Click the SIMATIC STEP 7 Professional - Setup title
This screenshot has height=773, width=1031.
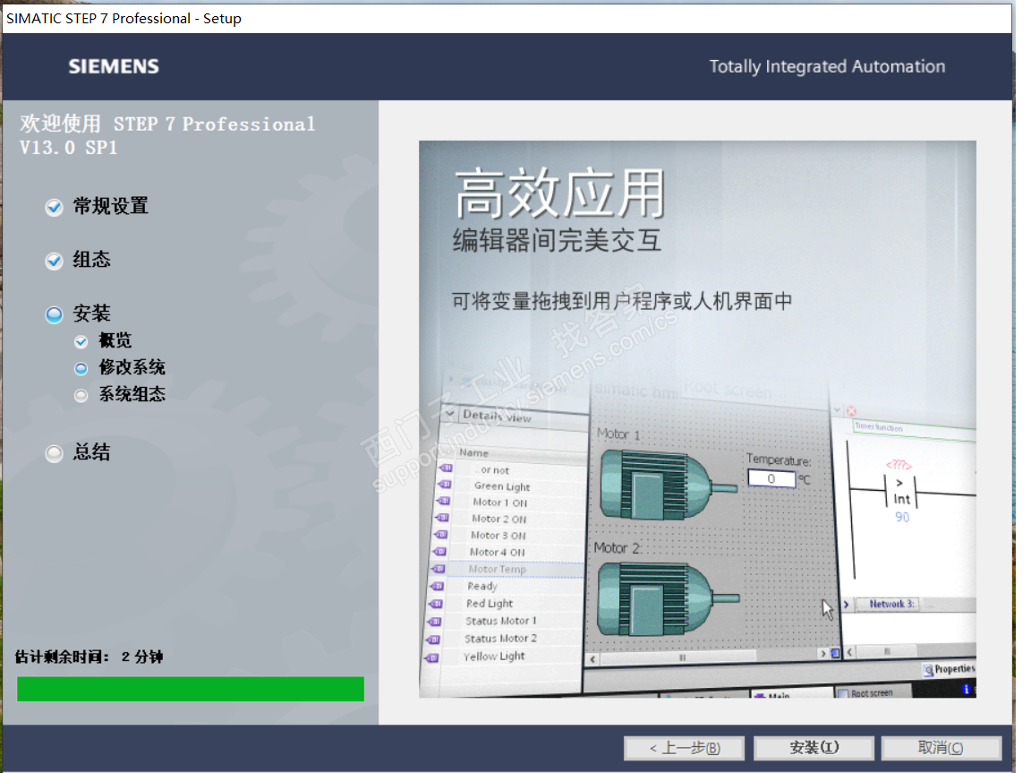(124, 19)
